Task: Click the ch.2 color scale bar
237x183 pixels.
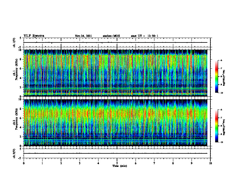Action: pos(216,126)
